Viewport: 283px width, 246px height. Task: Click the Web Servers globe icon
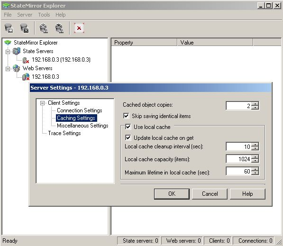tap(17, 68)
